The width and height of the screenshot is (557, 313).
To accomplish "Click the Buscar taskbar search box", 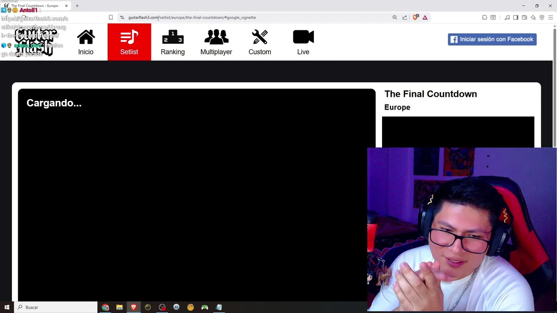I will (x=56, y=307).
